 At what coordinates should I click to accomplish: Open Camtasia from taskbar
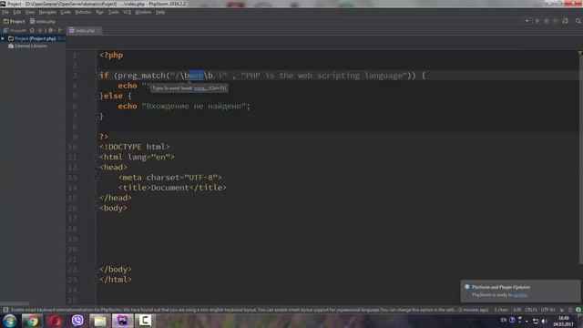tap(145, 321)
